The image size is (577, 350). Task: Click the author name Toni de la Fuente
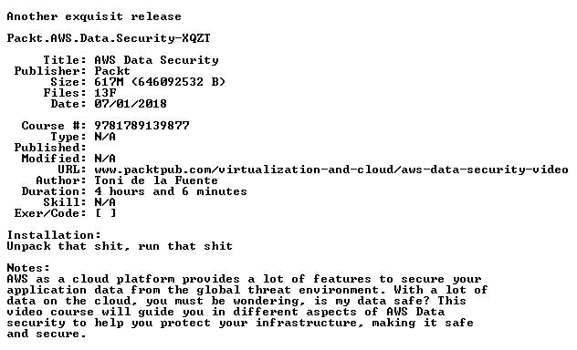click(156, 180)
